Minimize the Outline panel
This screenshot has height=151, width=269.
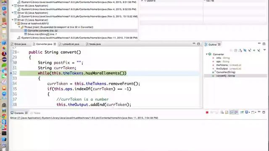259,44
